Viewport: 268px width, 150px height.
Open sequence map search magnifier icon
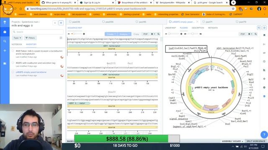(158, 34)
